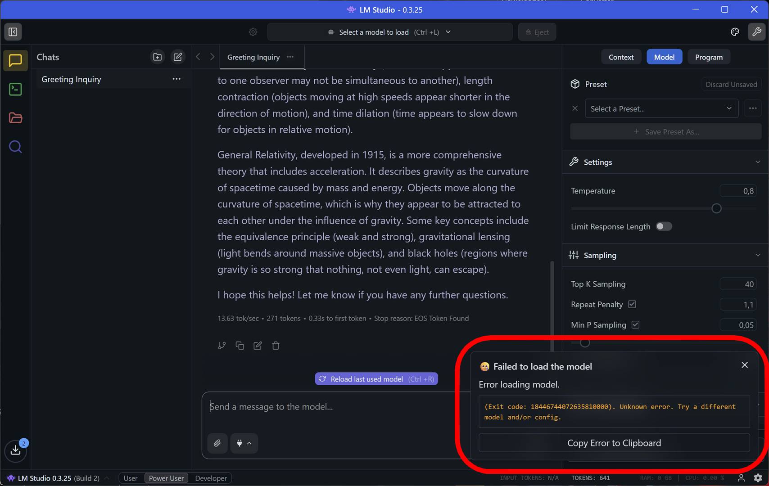This screenshot has height=486, width=769.
Task: Open the Discover search icon in sidebar
Action: coord(15,147)
